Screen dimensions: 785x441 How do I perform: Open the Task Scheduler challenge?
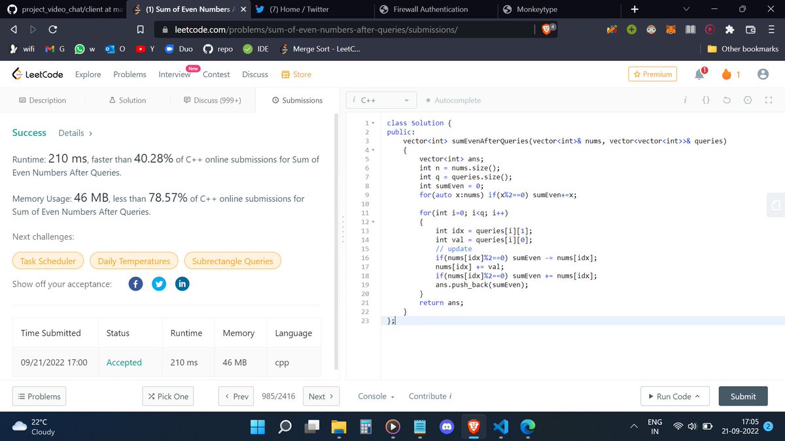[x=48, y=261]
